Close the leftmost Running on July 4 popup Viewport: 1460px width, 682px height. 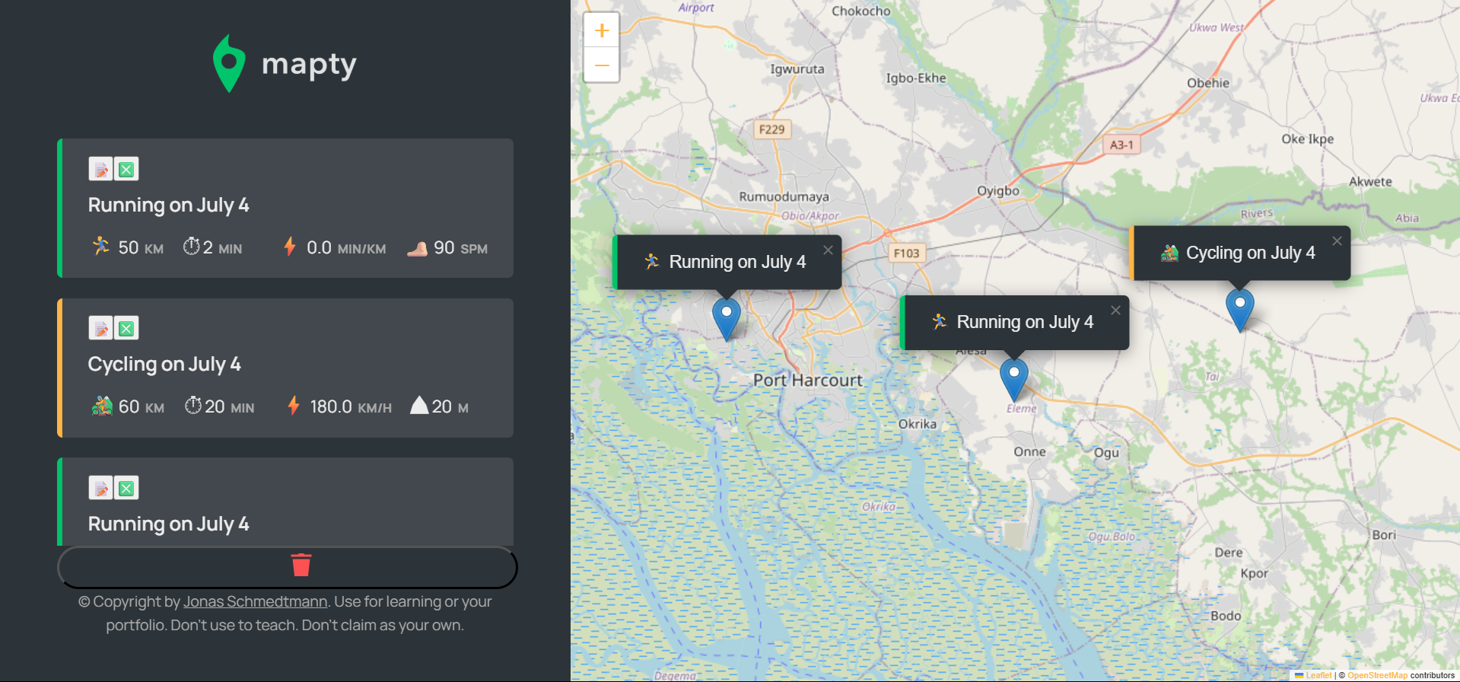828,250
